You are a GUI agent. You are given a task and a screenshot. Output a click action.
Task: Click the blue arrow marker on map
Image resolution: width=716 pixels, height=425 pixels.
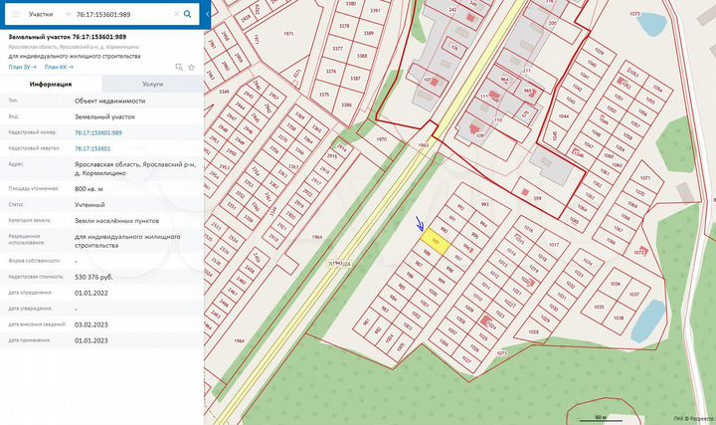pyautogui.click(x=420, y=227)
